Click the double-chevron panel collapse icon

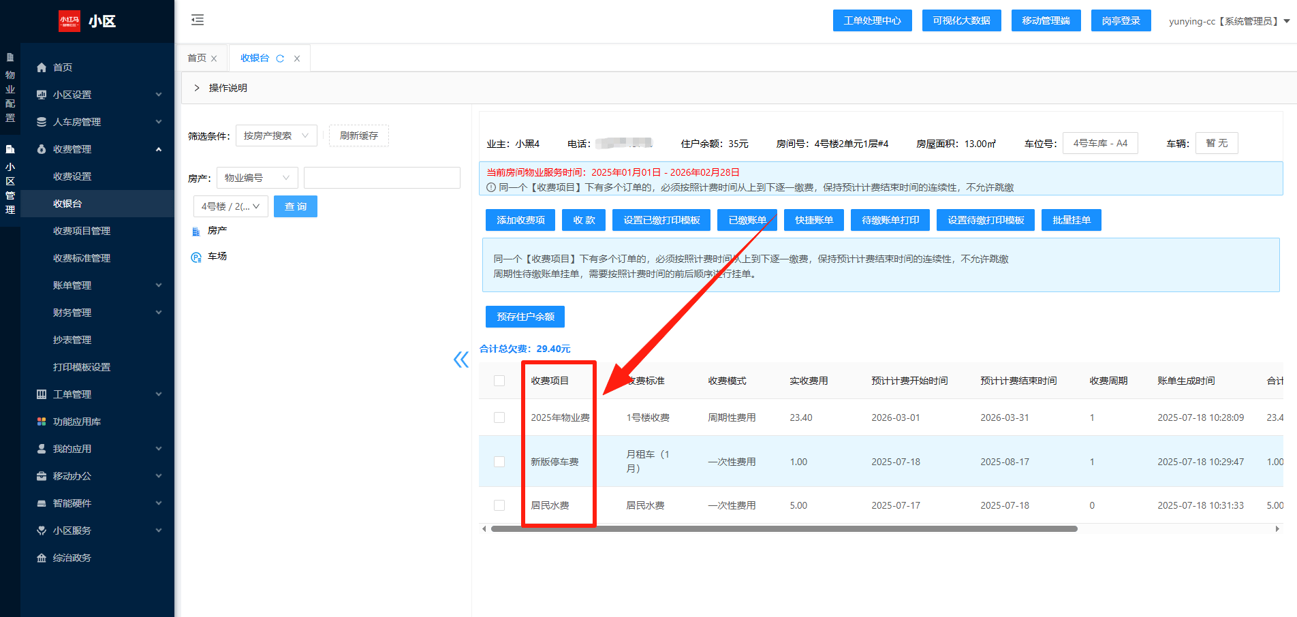pyautogui.click(x=461, y=360)
